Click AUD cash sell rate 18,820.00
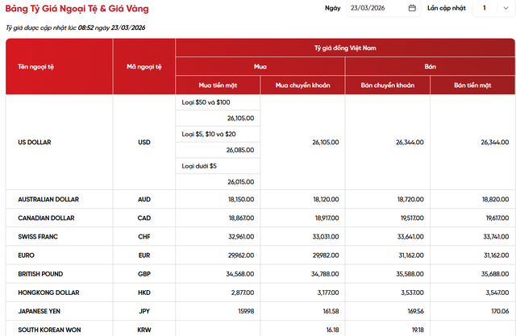516x336 pixels. [x=496, y=199]
